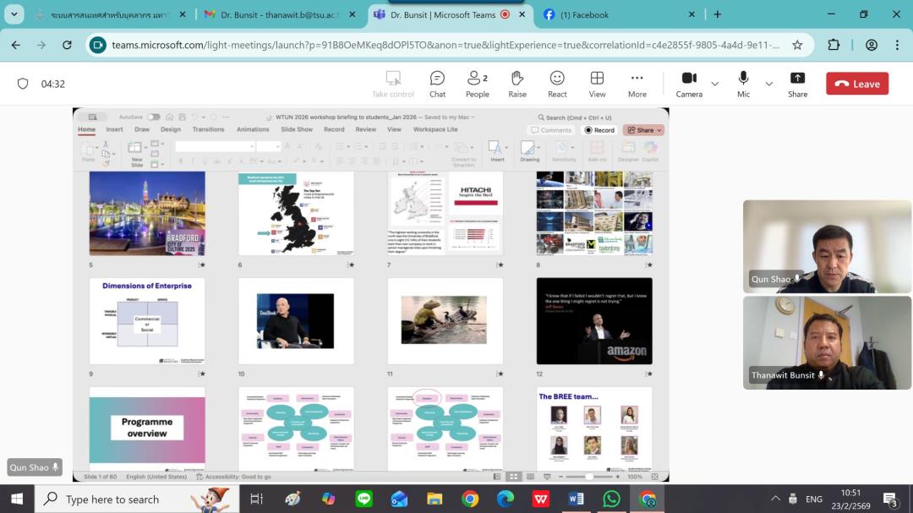Raise your hand in the meeting
Viewport: 913px width, 513px height.
point(517,84)
